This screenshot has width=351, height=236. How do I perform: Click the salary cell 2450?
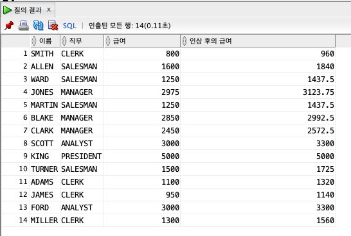click(x=142, y=131)
